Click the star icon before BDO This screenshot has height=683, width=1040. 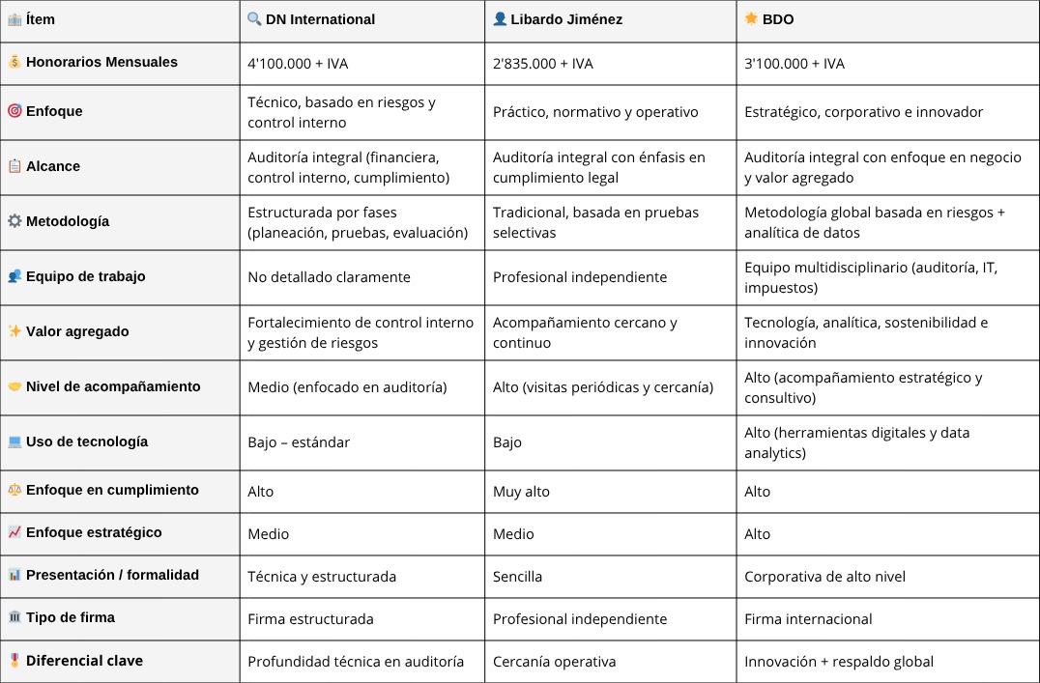(x=751, y=18)
